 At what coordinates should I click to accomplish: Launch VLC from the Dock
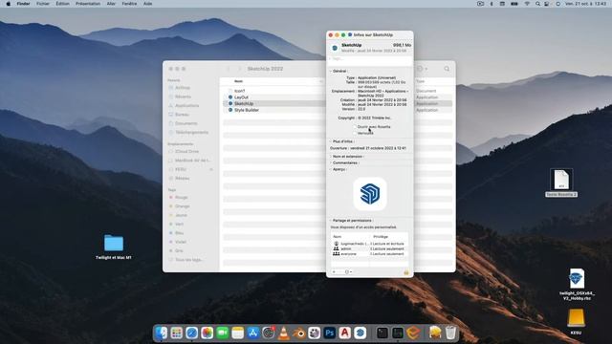click(284, 333)
